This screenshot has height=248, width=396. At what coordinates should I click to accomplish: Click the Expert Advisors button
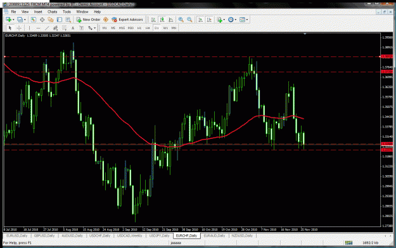coord(127,20)
